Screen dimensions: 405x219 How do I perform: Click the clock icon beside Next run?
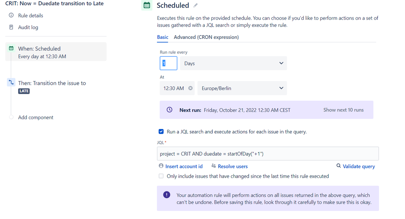pyautogui.click(x=169, y=110)
